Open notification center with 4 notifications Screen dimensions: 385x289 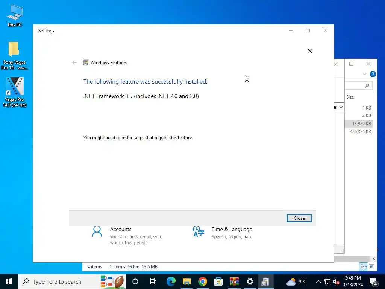tap(373, 281)
